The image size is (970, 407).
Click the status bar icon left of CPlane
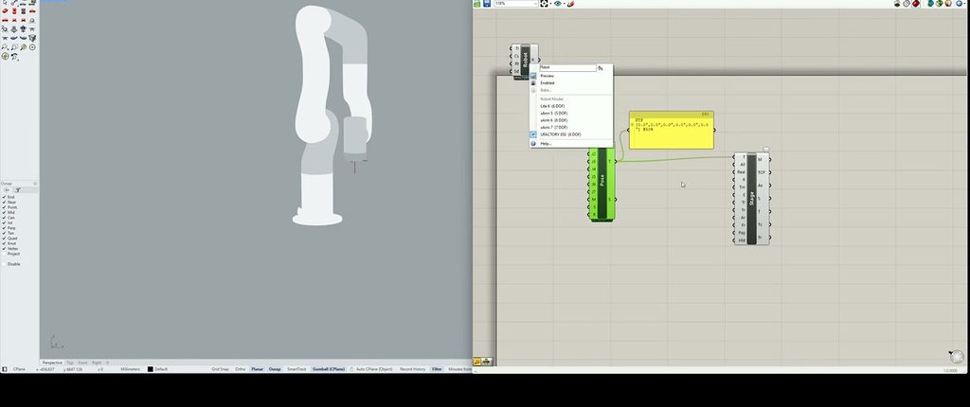5,369
